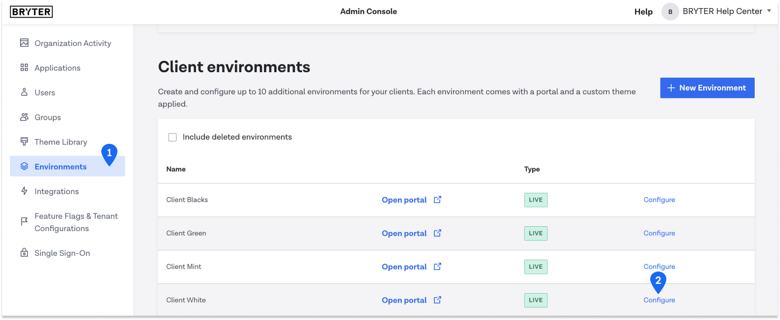Click the Groups icon in sidebar
This screenshot has width=780, height=320.
(24, 117)
